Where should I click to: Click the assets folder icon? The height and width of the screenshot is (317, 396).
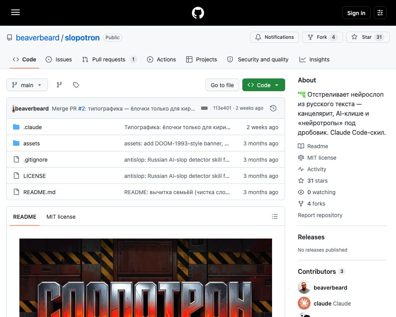[x=16, y=143]
